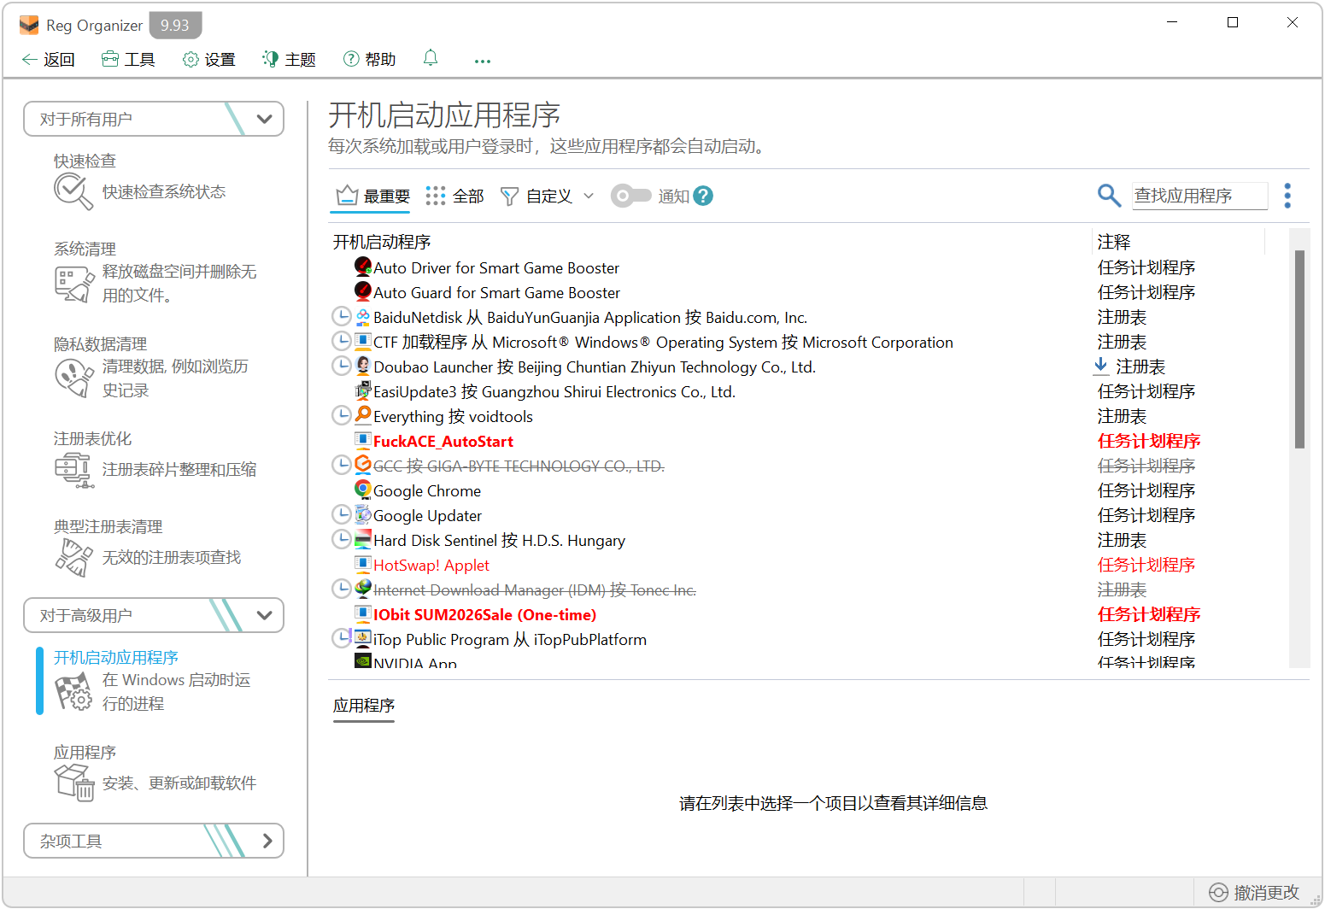Select the Internet Download Manager disabled entry
This screenshot has width=1325, height=909.
[535, 589]
